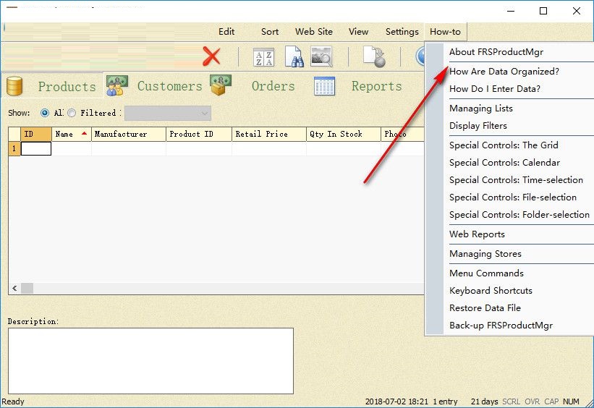Screen dimensions: 594x408
Task: Click the photo magnifier view icon
Action: (321, 56)
